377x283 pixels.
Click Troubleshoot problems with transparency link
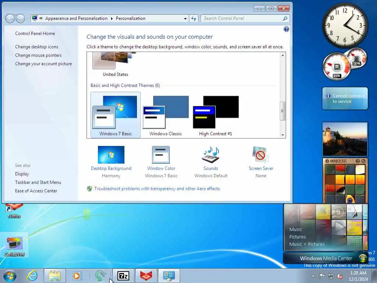click(x=157, y=189)
